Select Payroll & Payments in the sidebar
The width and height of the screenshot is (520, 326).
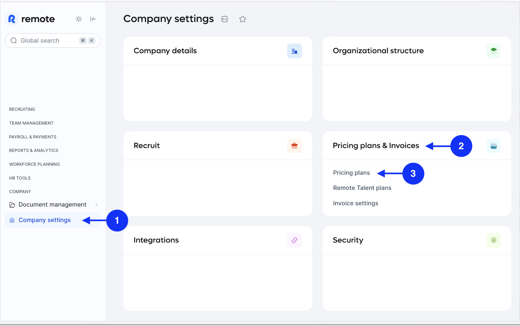pos(32,137)
